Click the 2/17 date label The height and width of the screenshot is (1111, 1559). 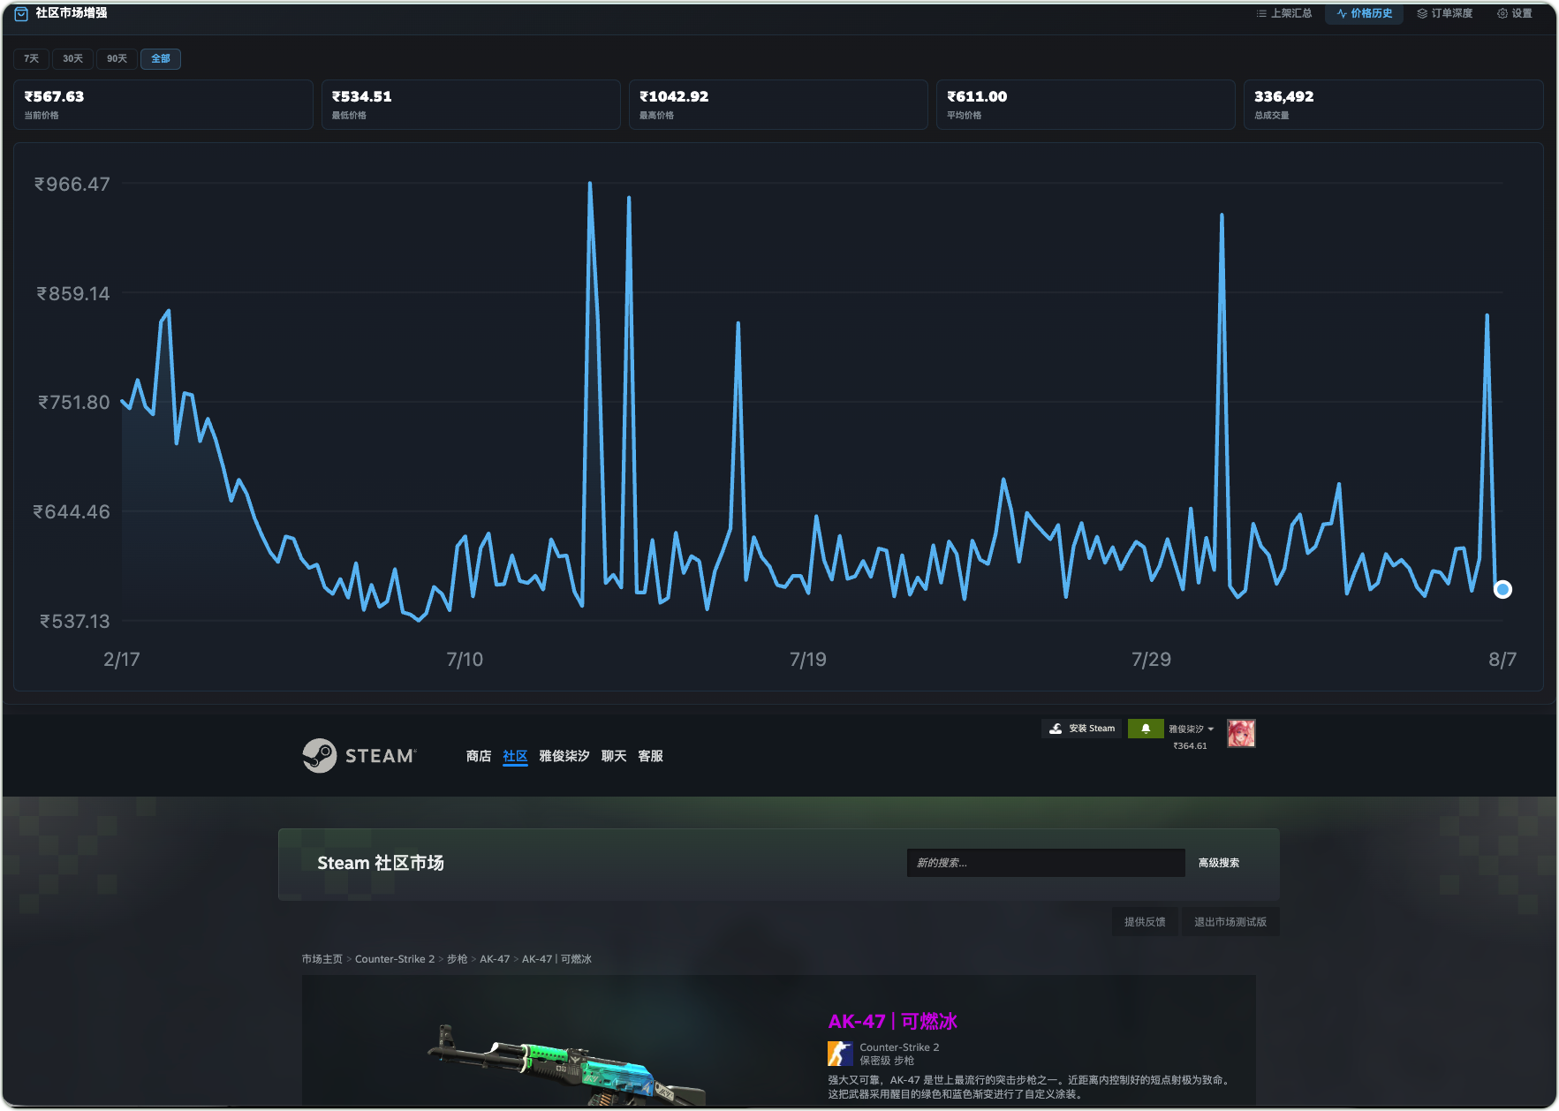tap(122, 659)
